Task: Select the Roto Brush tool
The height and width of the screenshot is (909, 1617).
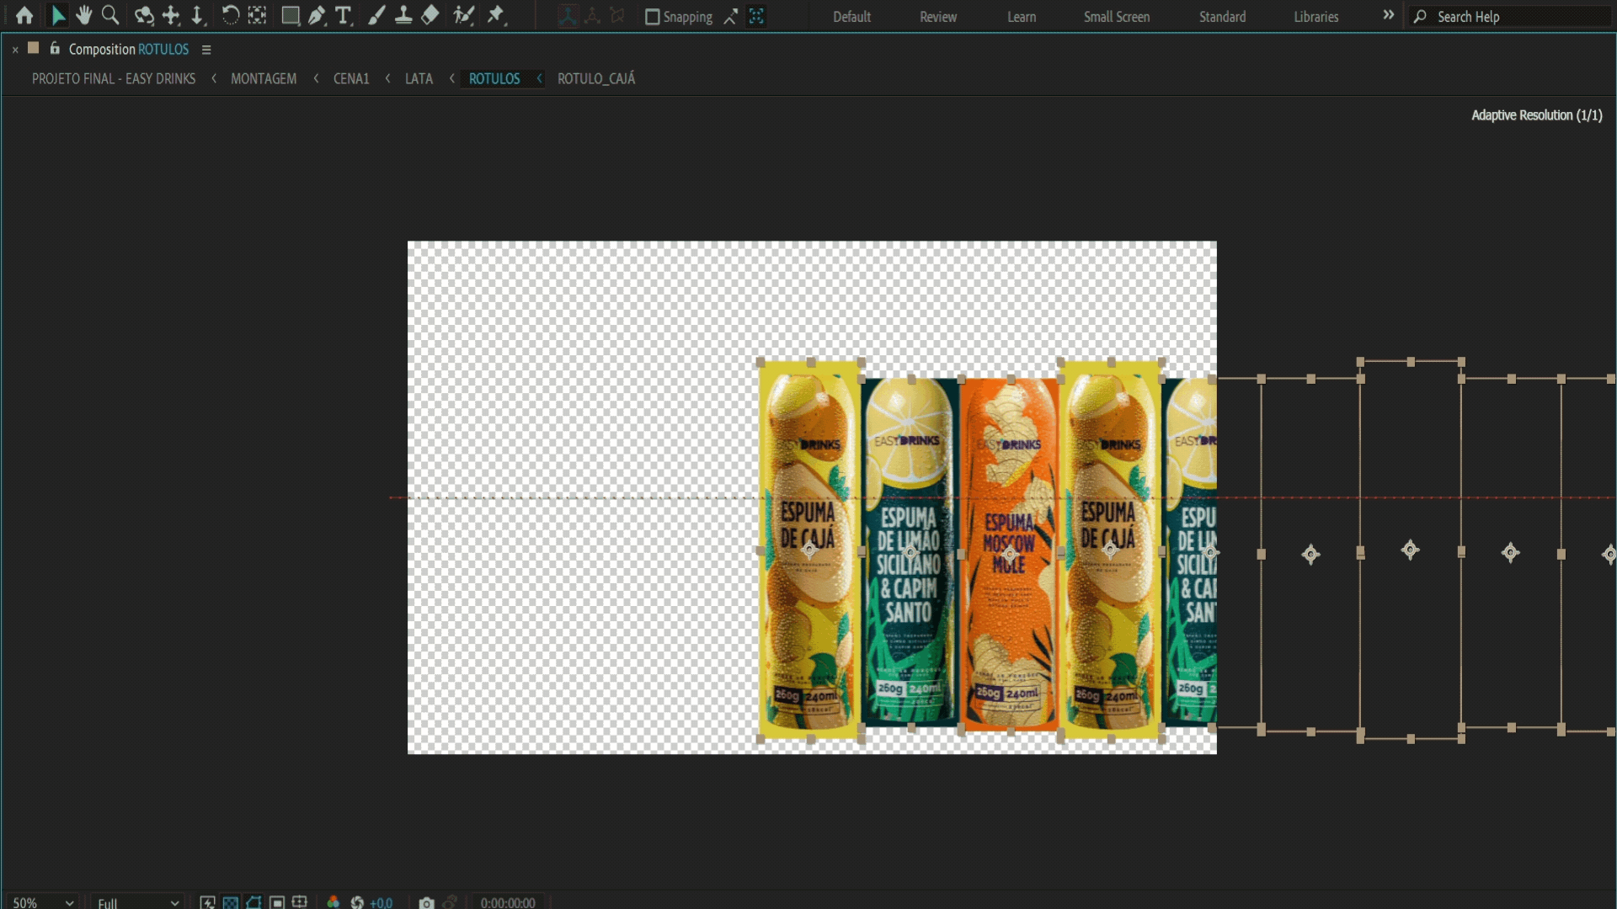Action: (x=463, y=16)
